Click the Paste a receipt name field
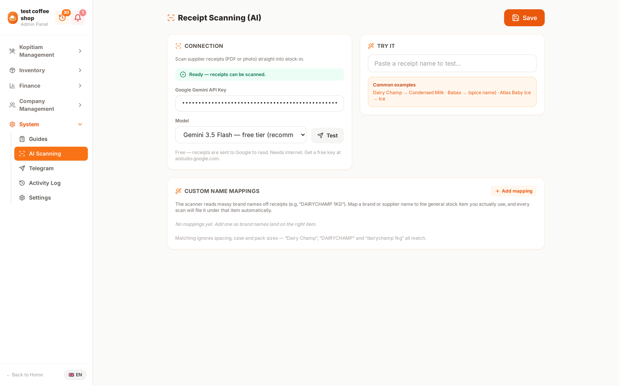 point(452,63)
